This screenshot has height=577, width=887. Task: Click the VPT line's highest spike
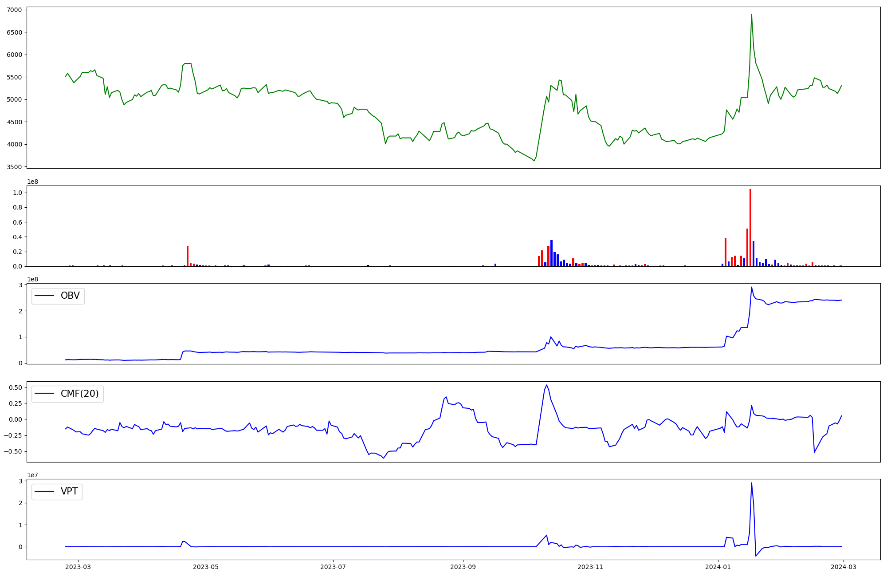click(751, 483)
